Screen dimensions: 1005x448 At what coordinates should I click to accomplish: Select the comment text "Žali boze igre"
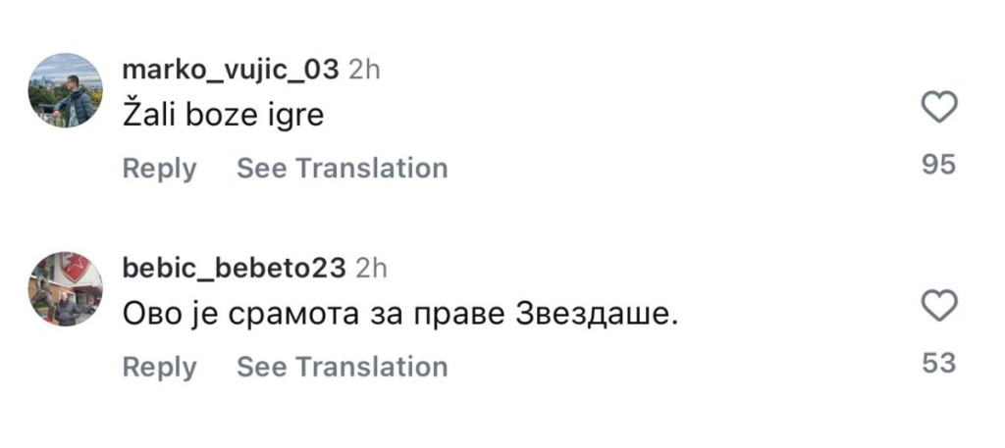click(x=223, y=116)
